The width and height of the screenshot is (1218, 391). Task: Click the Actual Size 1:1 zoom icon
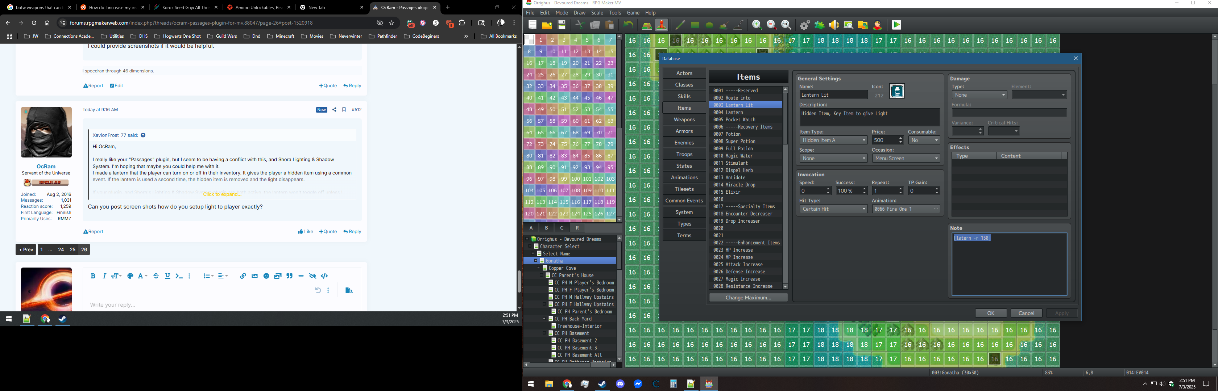coord(786,25)
